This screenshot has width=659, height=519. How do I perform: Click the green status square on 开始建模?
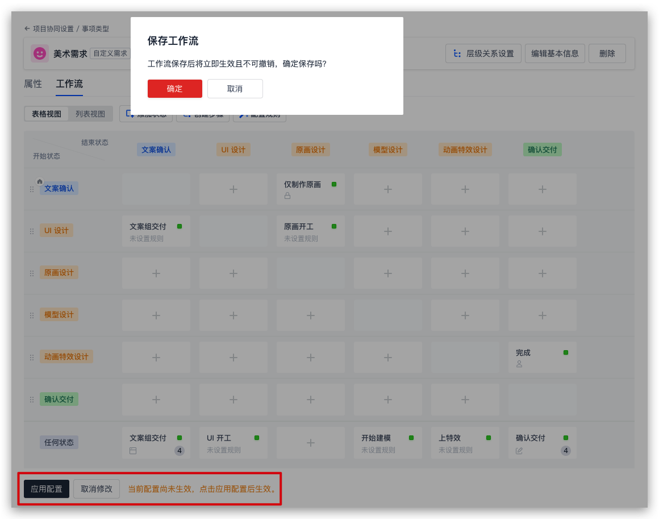click(x=411, y=438)
